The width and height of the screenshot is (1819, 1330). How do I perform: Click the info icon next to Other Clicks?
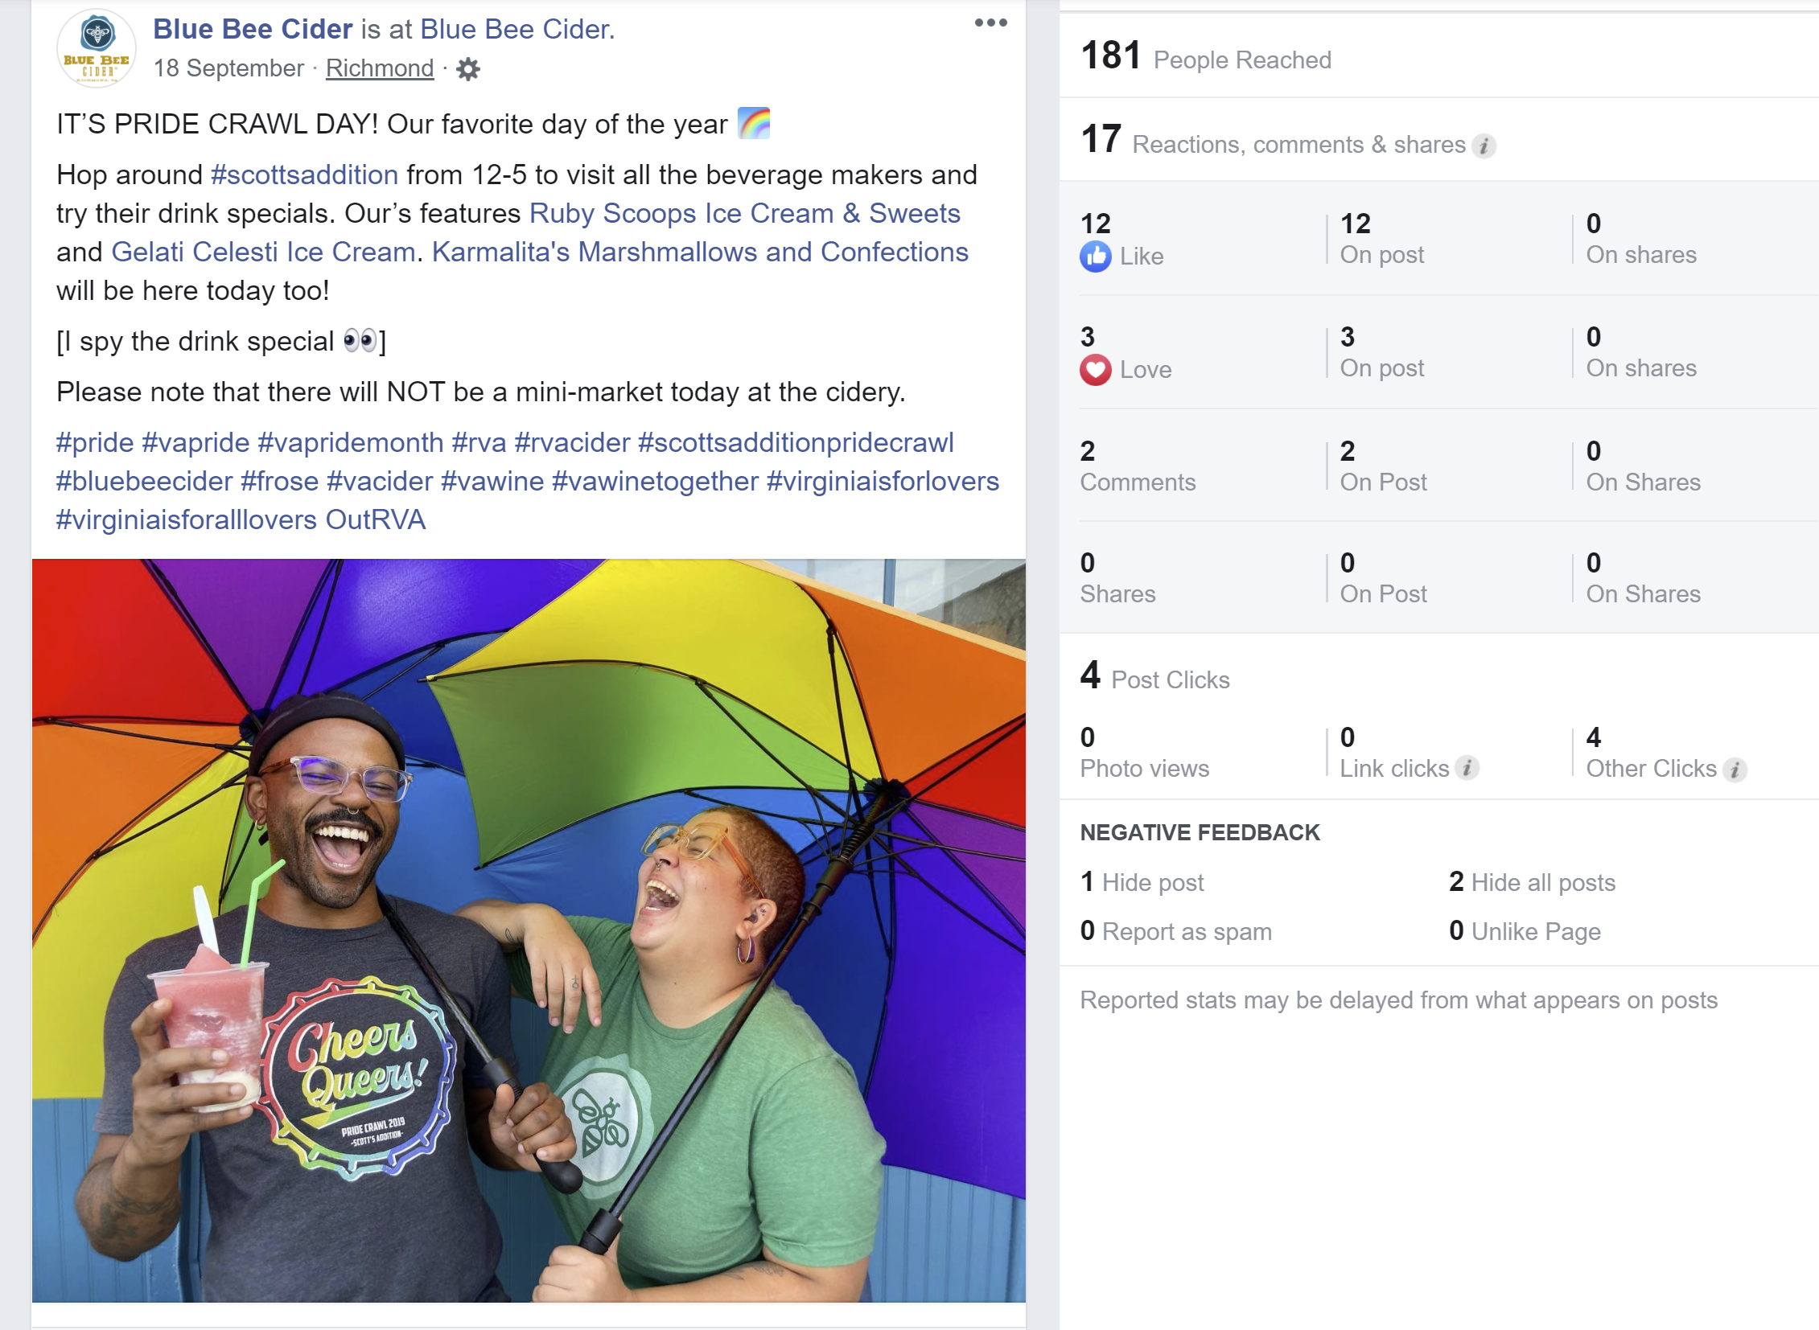coord(1735,770)
